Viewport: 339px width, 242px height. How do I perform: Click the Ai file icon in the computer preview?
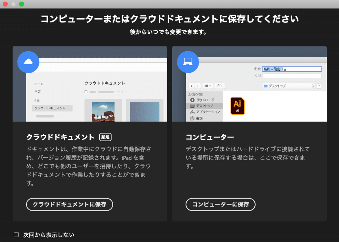[x=237, y=106]
